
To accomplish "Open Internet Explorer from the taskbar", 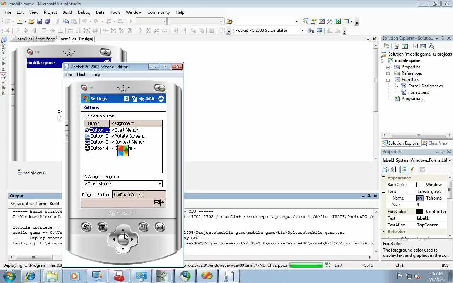I will pyautogui.click(x=30, y=276).
